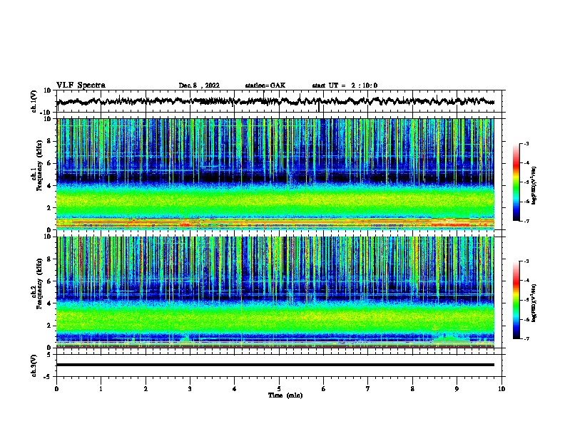
Task: Click time axis tick label '10'
Action: pos(502,389)
